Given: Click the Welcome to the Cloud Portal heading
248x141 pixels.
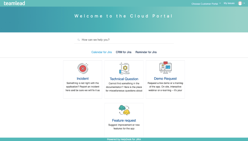Looking at the screenshot, I should point(123,16).
